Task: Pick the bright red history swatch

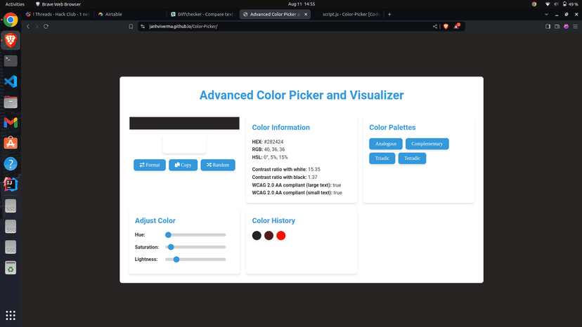Action: point(281,236)
